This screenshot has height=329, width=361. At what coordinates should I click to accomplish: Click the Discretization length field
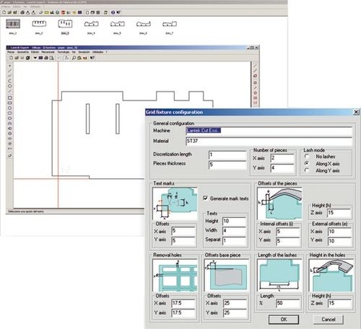[x=227, y=154]
